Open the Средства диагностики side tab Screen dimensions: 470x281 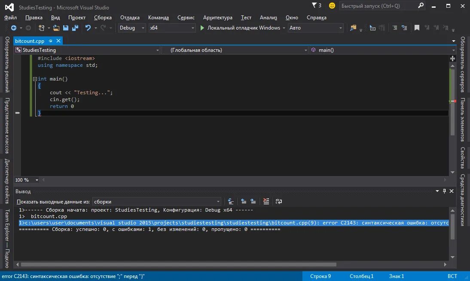click(463, 200)
